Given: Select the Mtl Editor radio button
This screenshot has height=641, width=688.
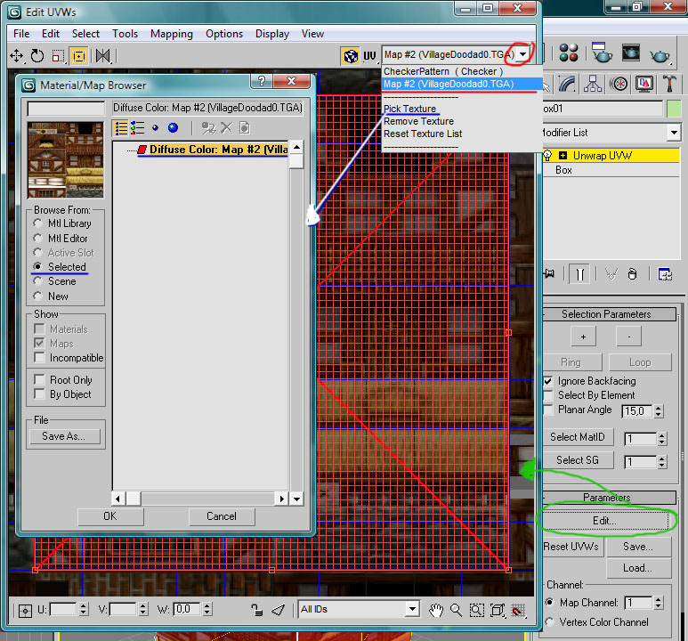Looking at the screenshot, I should coord(37,238).
